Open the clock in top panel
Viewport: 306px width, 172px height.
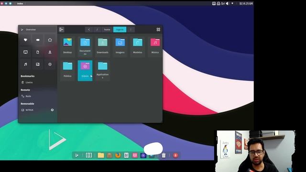pos(246,3)
